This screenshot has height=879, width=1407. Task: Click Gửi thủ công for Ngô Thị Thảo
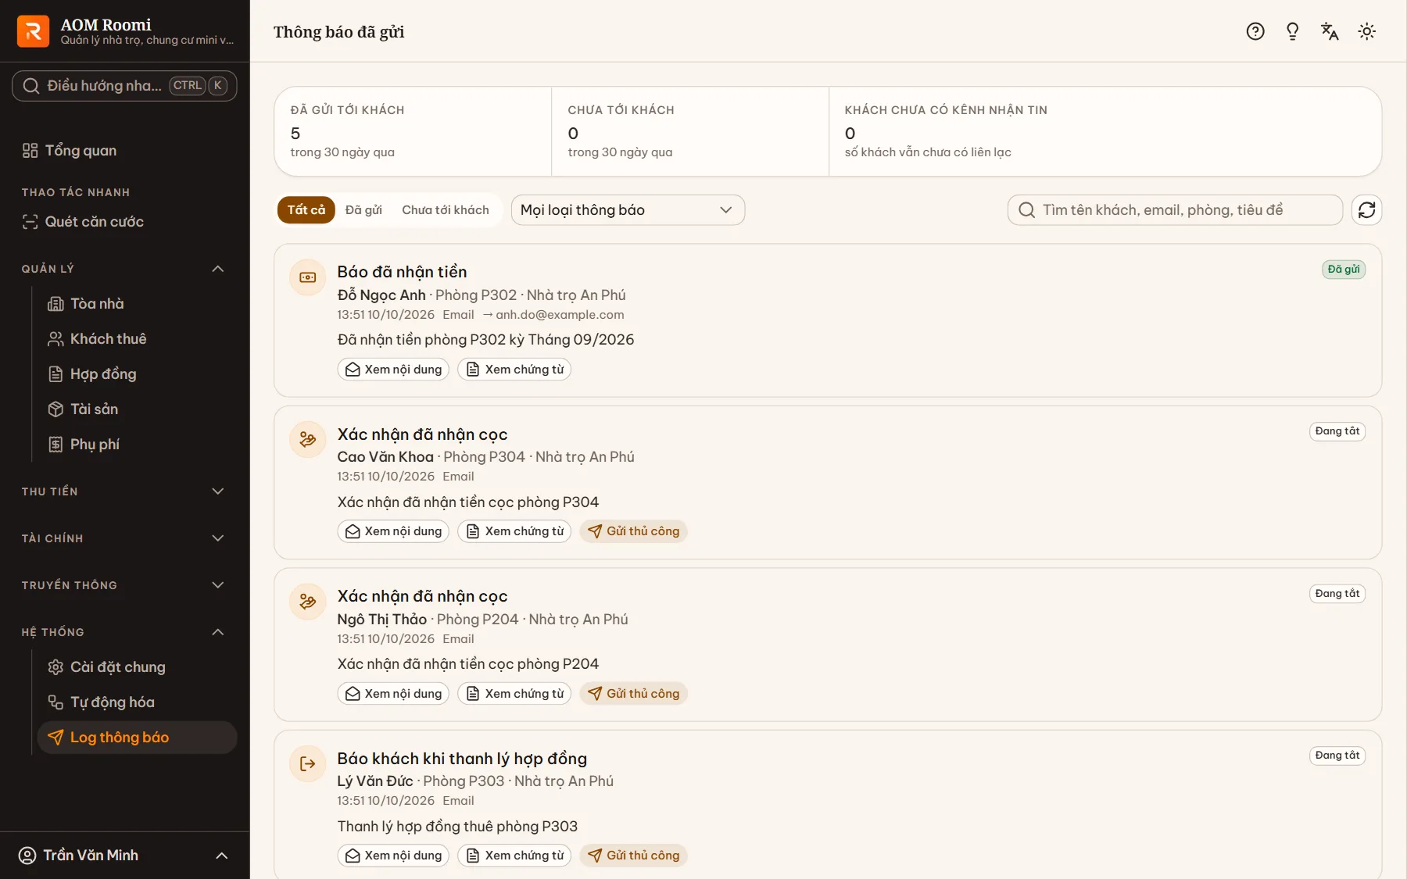[633, 694]
